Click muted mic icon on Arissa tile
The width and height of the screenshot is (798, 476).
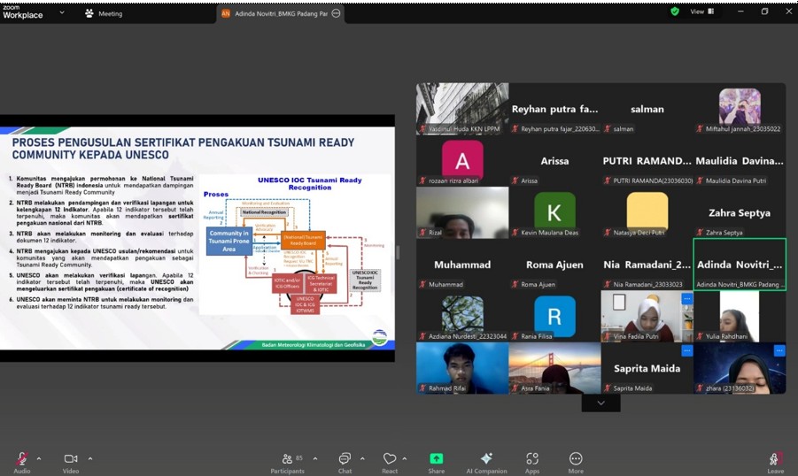[x=515, y=180]
